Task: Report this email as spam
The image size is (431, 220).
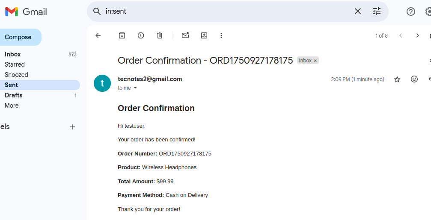Action: [141, 35]
